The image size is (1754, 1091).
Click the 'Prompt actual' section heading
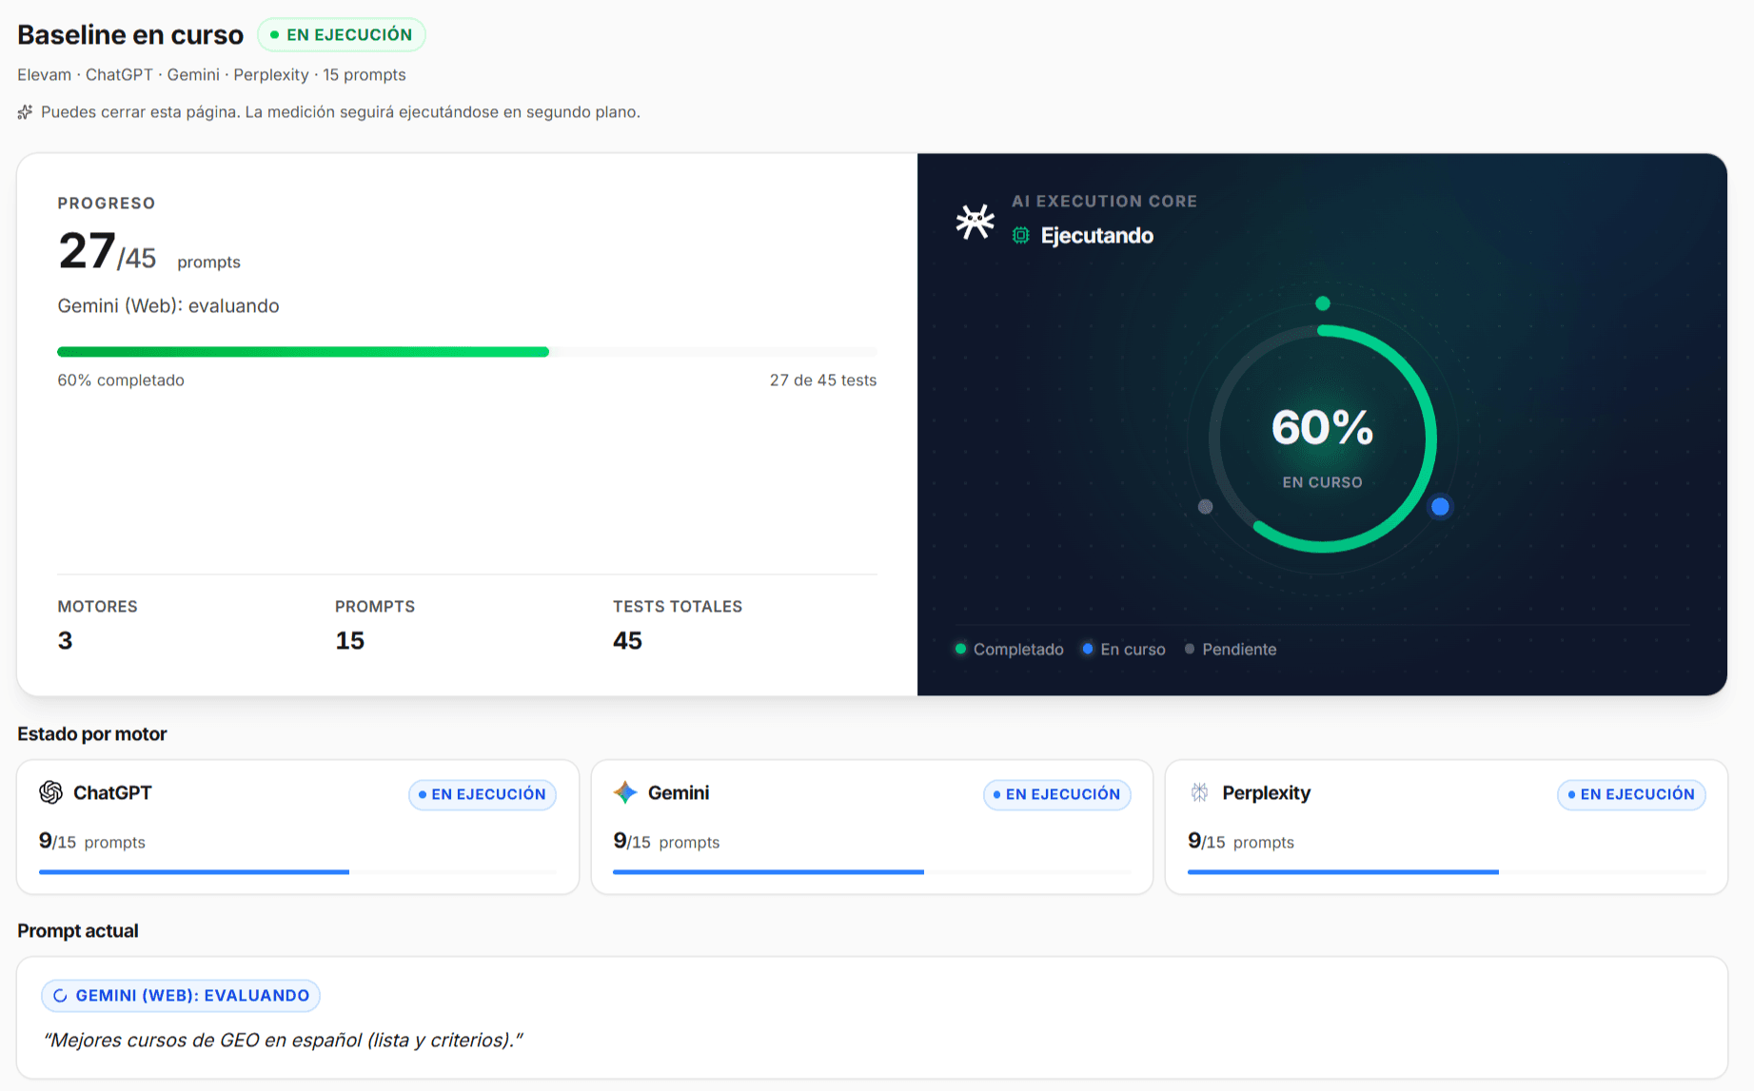[78, 931]
